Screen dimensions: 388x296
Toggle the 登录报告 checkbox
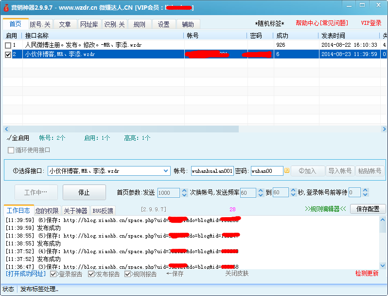tap(54, 274)
